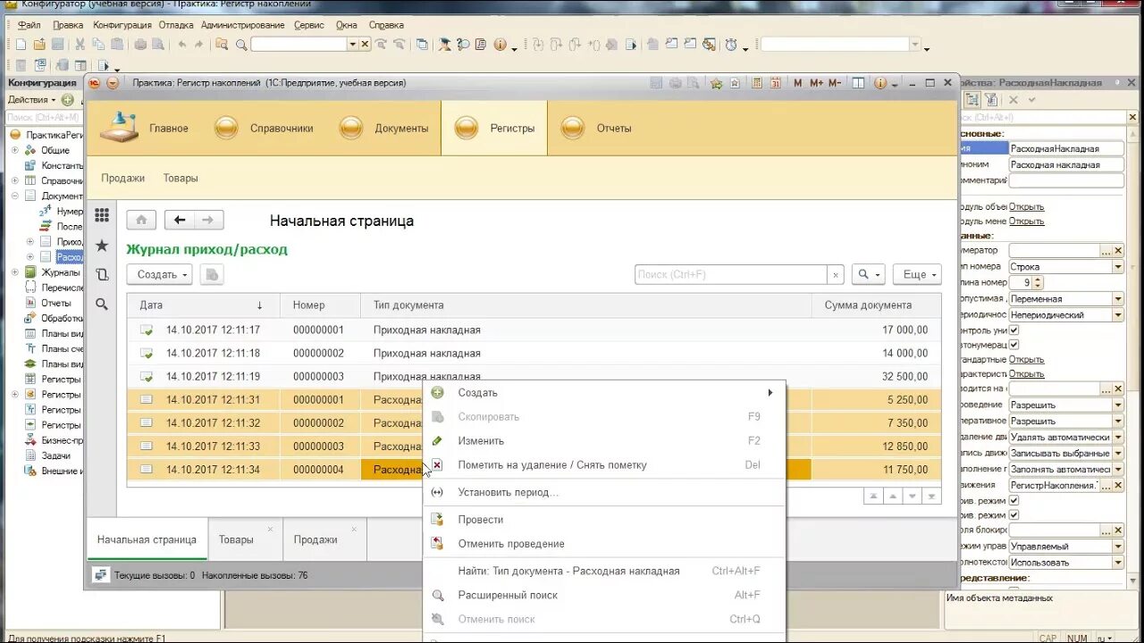
Task: Click the panel layout icon in title bar
Action: (x=858, y=83)
